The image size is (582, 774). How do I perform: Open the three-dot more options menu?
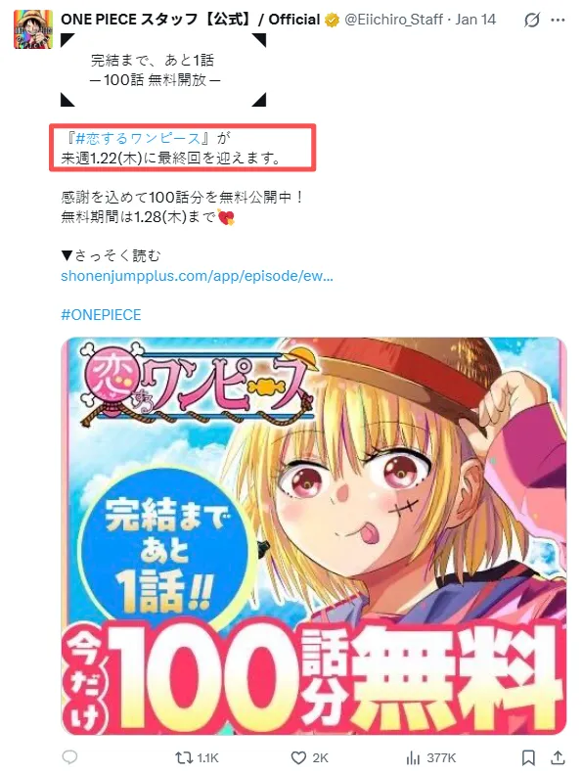click(558, 21)
